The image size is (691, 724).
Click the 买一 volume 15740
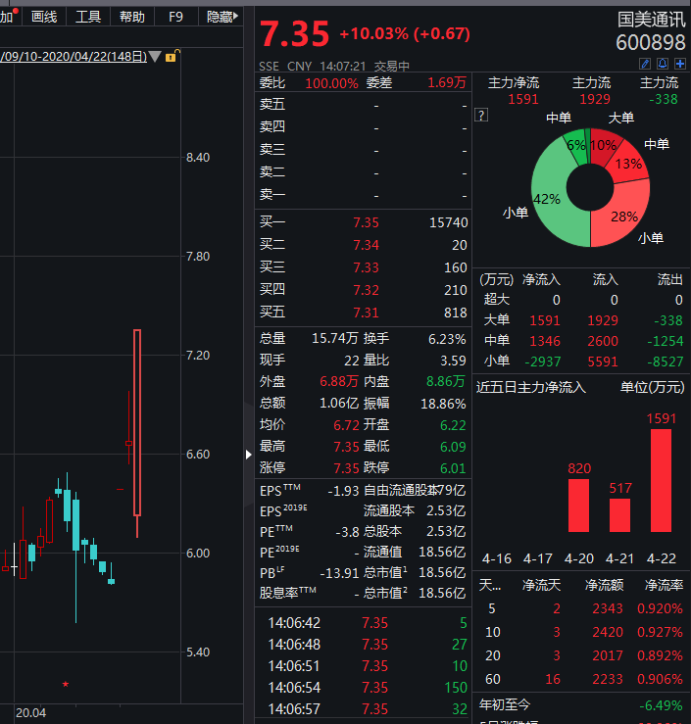click(x=449, y=222)
